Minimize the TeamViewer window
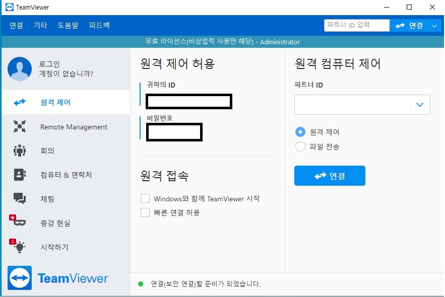 (x=387, y=7)
